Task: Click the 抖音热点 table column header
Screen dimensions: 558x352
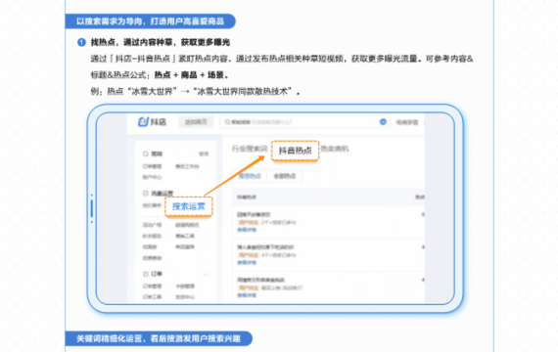Action: click(x=247, y=197)
